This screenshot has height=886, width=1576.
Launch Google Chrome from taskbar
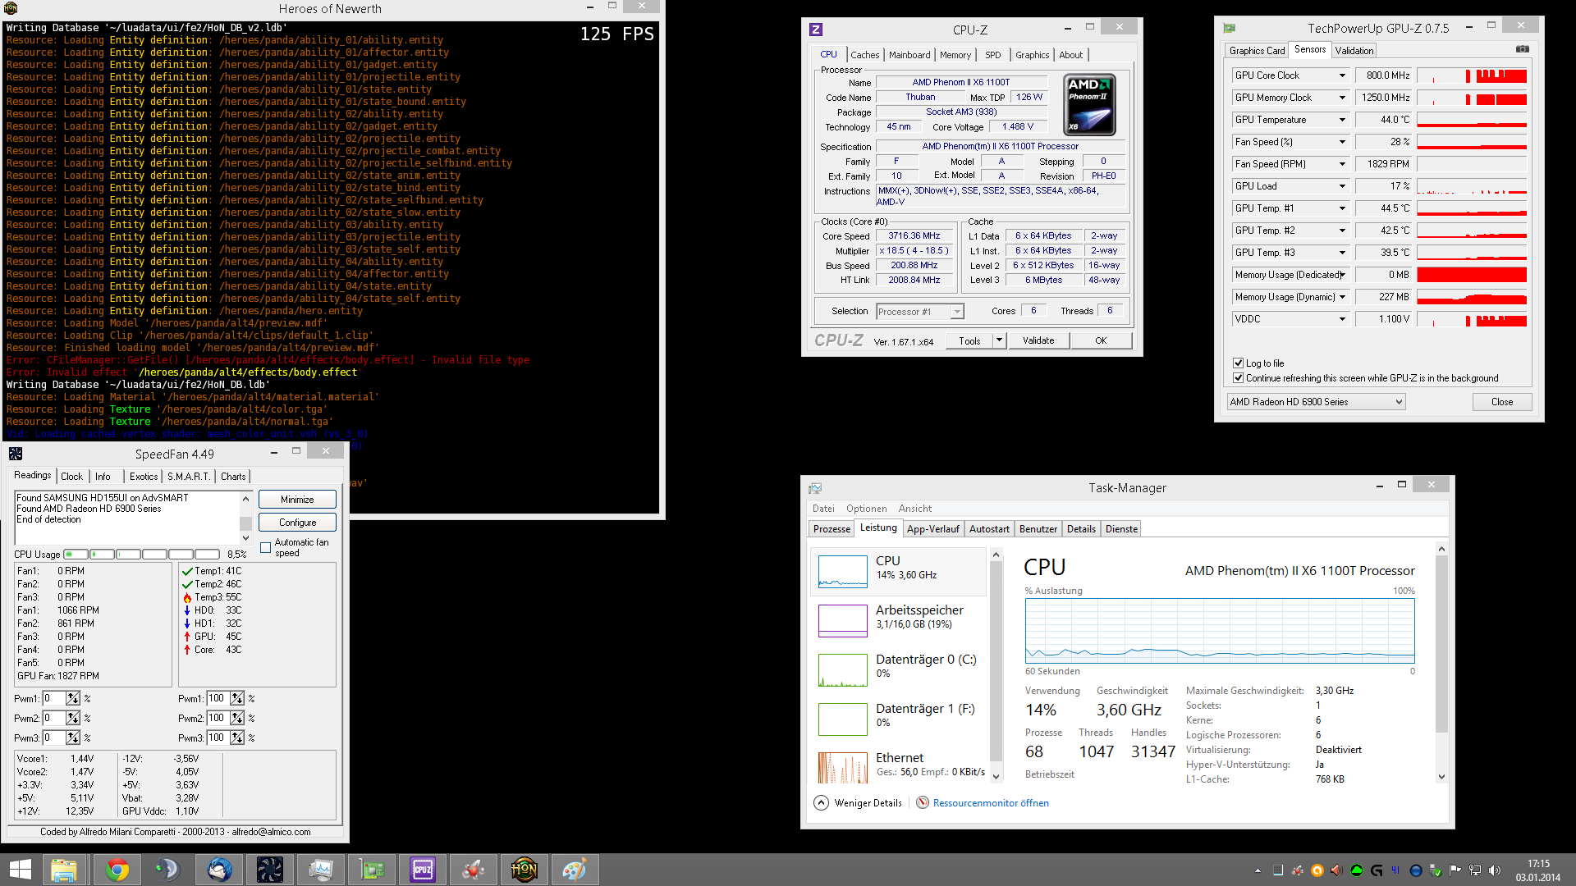pyautogui.click(x=117, y=870)
